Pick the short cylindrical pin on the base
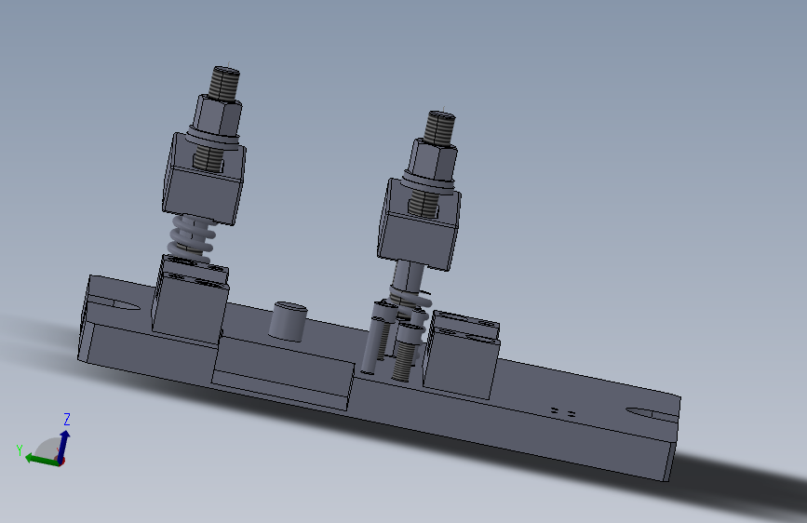The image size is (807, 523). (289, 321)
